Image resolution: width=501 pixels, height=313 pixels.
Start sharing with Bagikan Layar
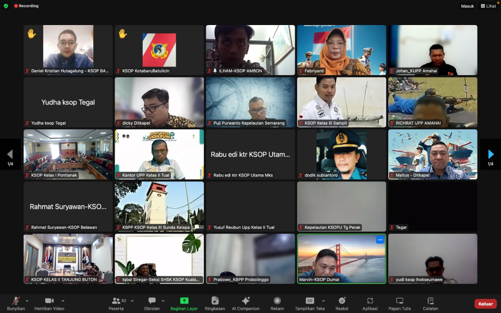(184, 303)
